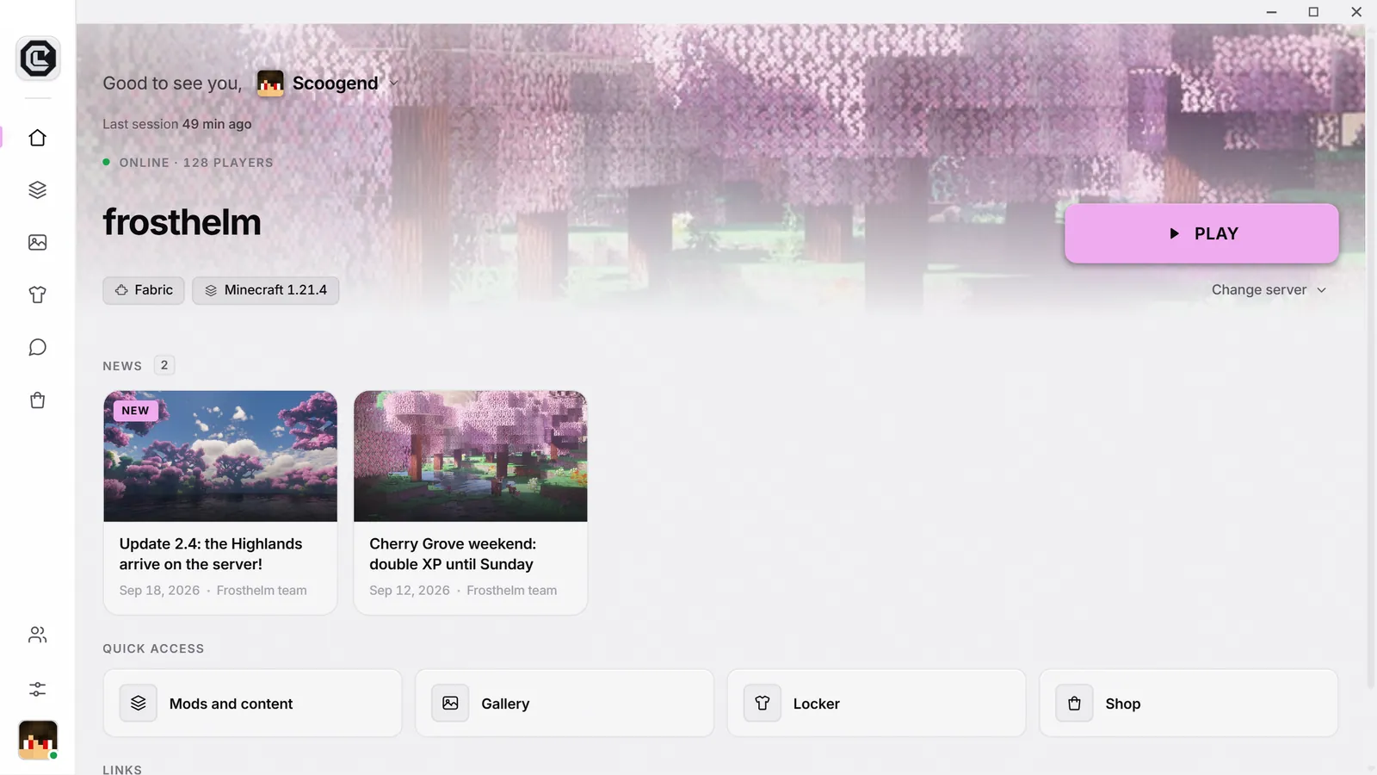The image size is (1377, 775).
Task: Open the Locker quick access card
Action: pyautogui.click(x=877, y=704)
